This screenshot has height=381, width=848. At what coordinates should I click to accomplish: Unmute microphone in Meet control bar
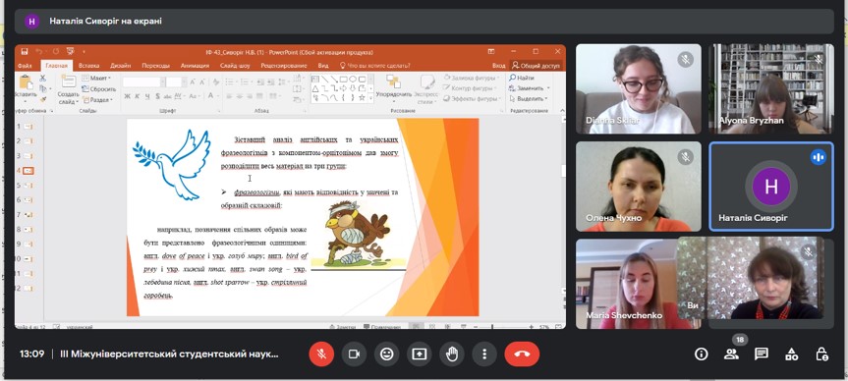pos(321,354)
